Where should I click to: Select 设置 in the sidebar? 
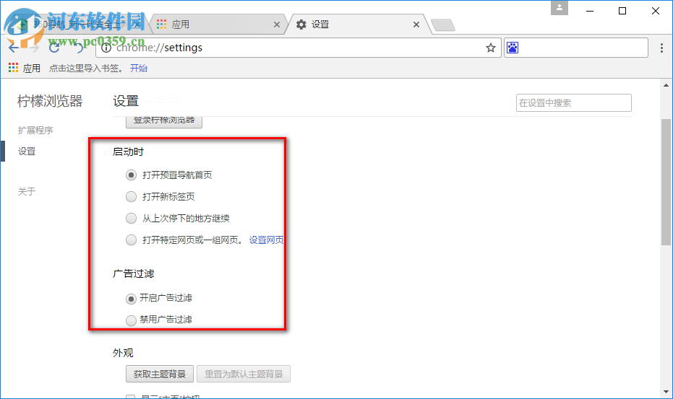27,152
